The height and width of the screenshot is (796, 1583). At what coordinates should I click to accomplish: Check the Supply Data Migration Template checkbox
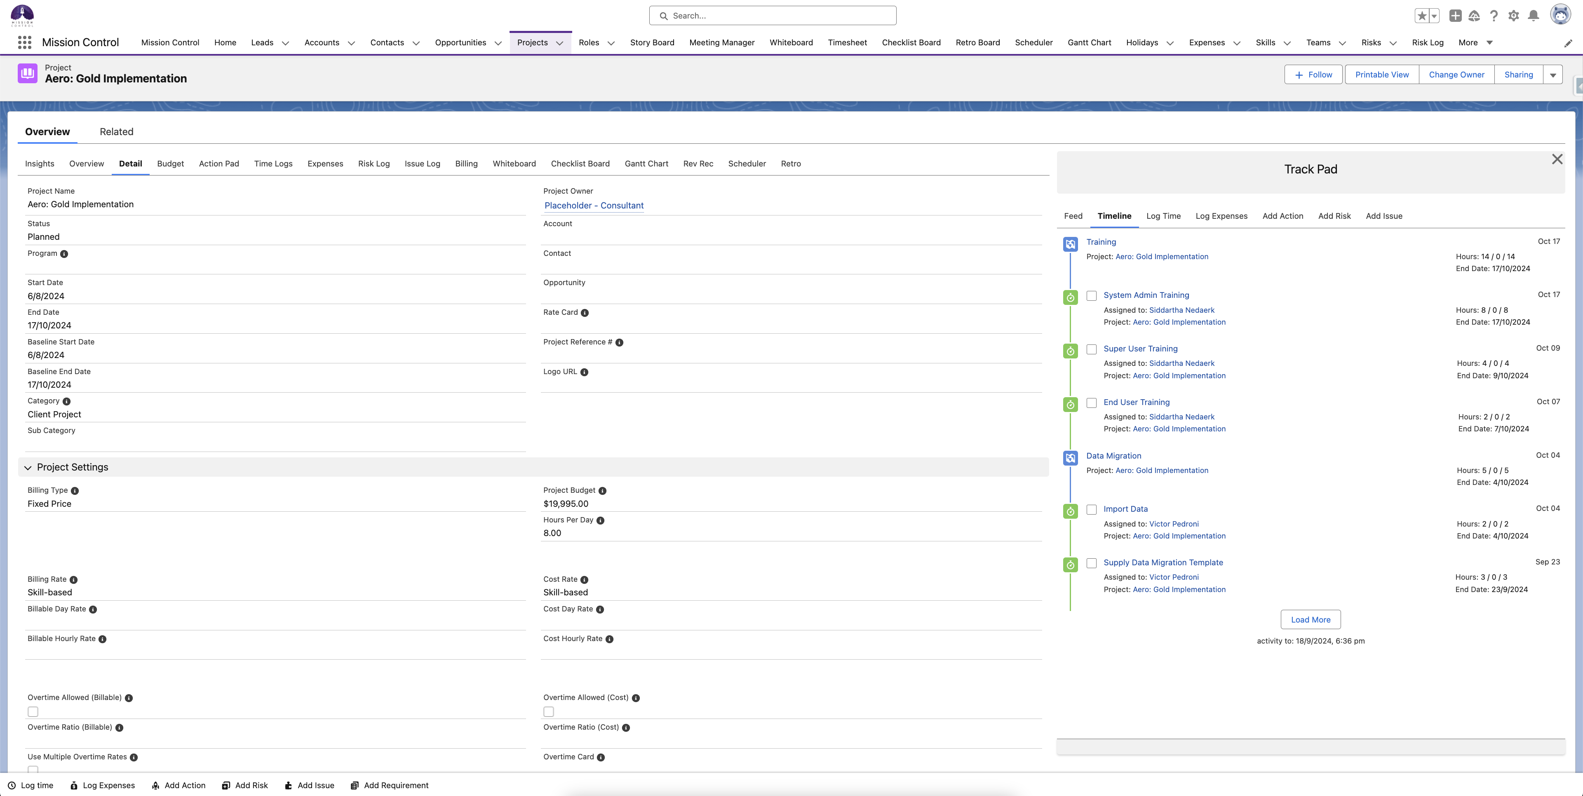1091,563
